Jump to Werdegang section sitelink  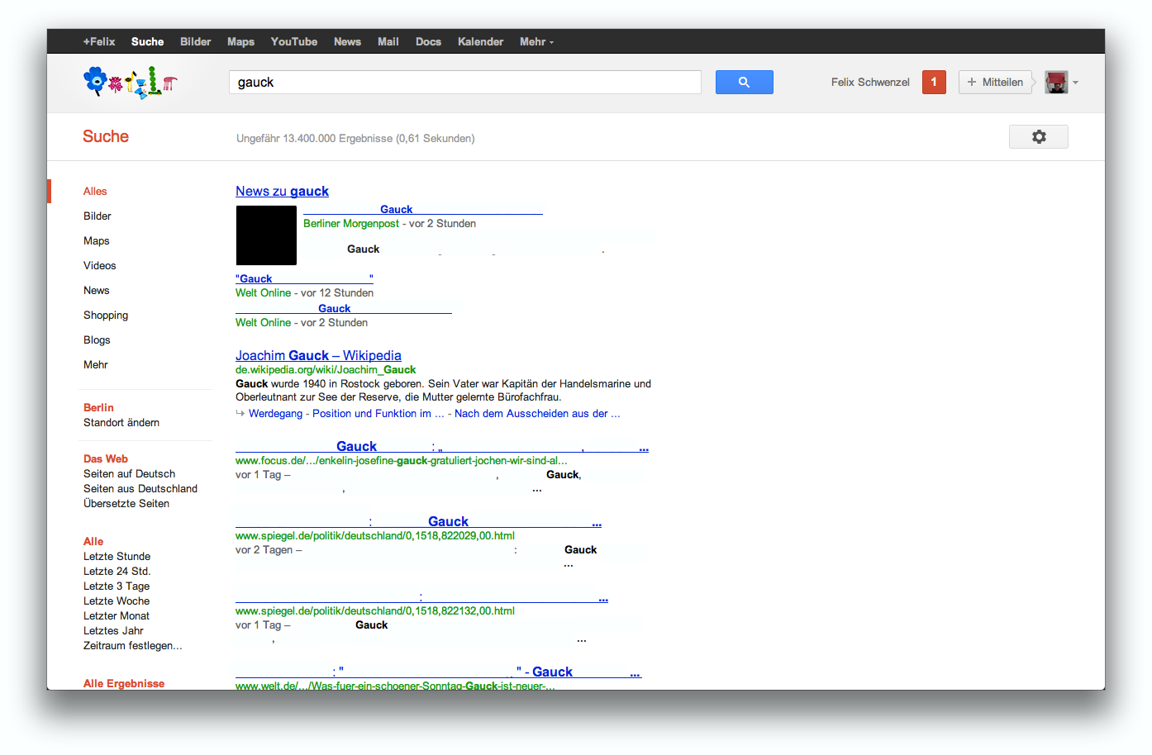coord(275,413)
